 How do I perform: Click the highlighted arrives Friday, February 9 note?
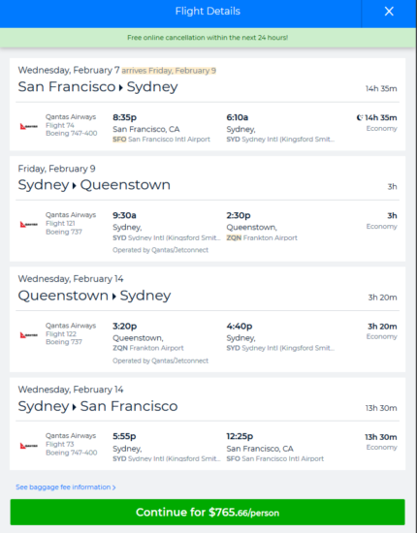click(x=169, y=71)
